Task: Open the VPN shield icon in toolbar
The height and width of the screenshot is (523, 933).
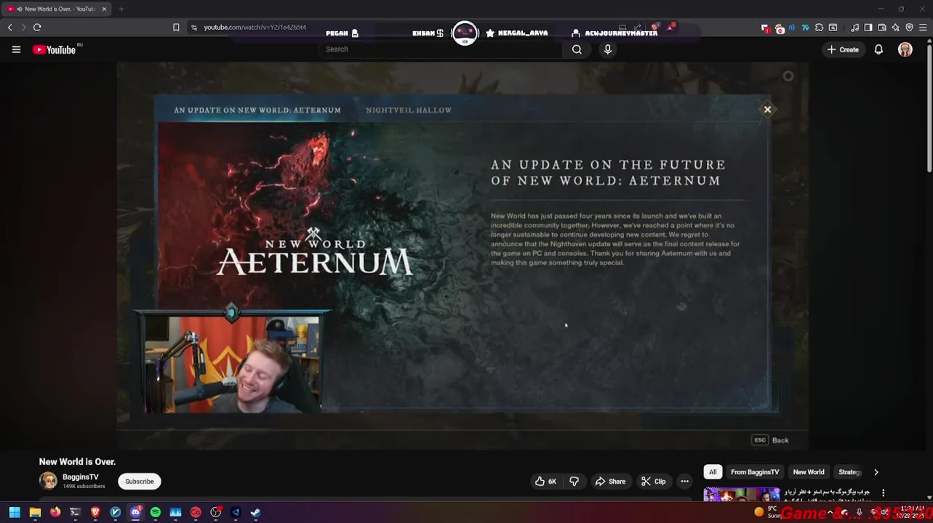Action: click(x=909, y=28)
